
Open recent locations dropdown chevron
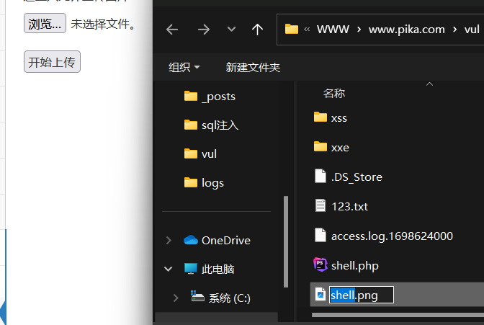(x=231, y=30)
